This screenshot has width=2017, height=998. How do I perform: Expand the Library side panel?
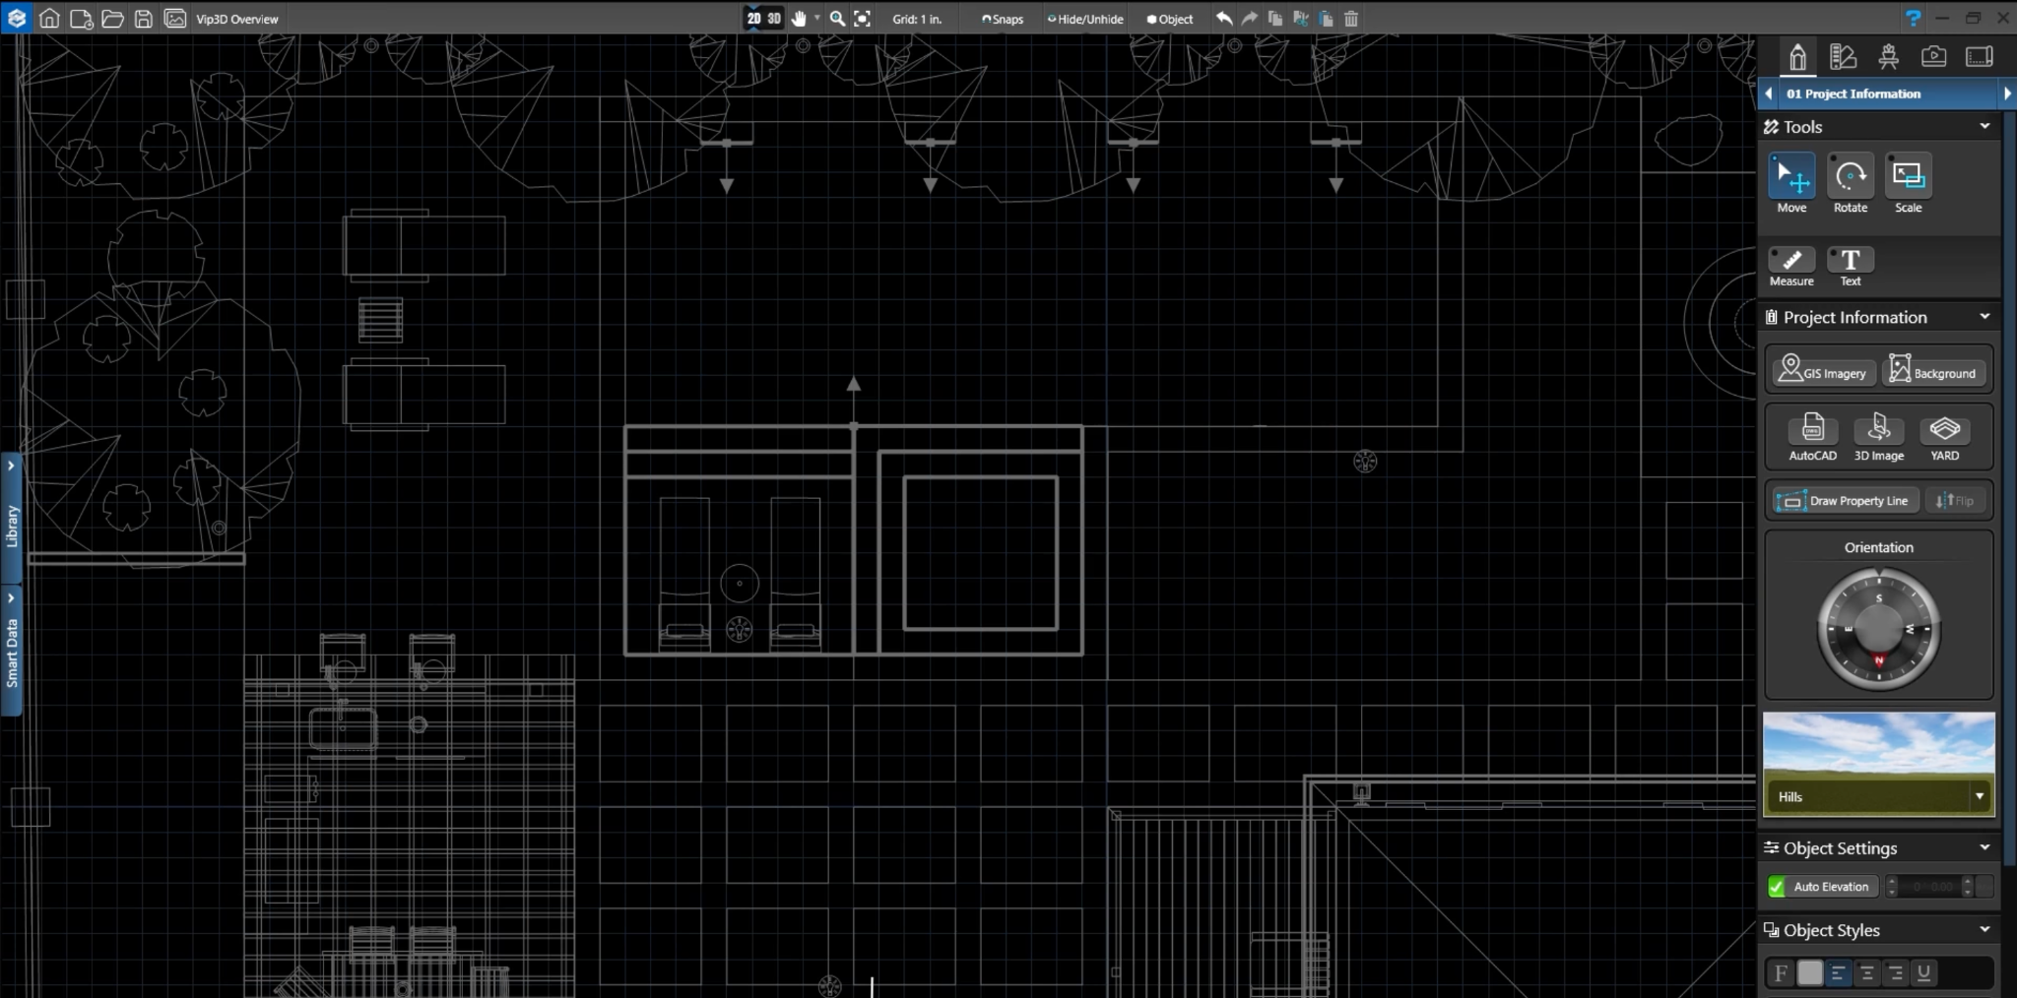pos(11,516)
